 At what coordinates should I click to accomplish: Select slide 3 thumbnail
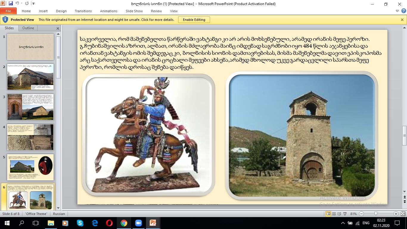click(x=30, y=107)
